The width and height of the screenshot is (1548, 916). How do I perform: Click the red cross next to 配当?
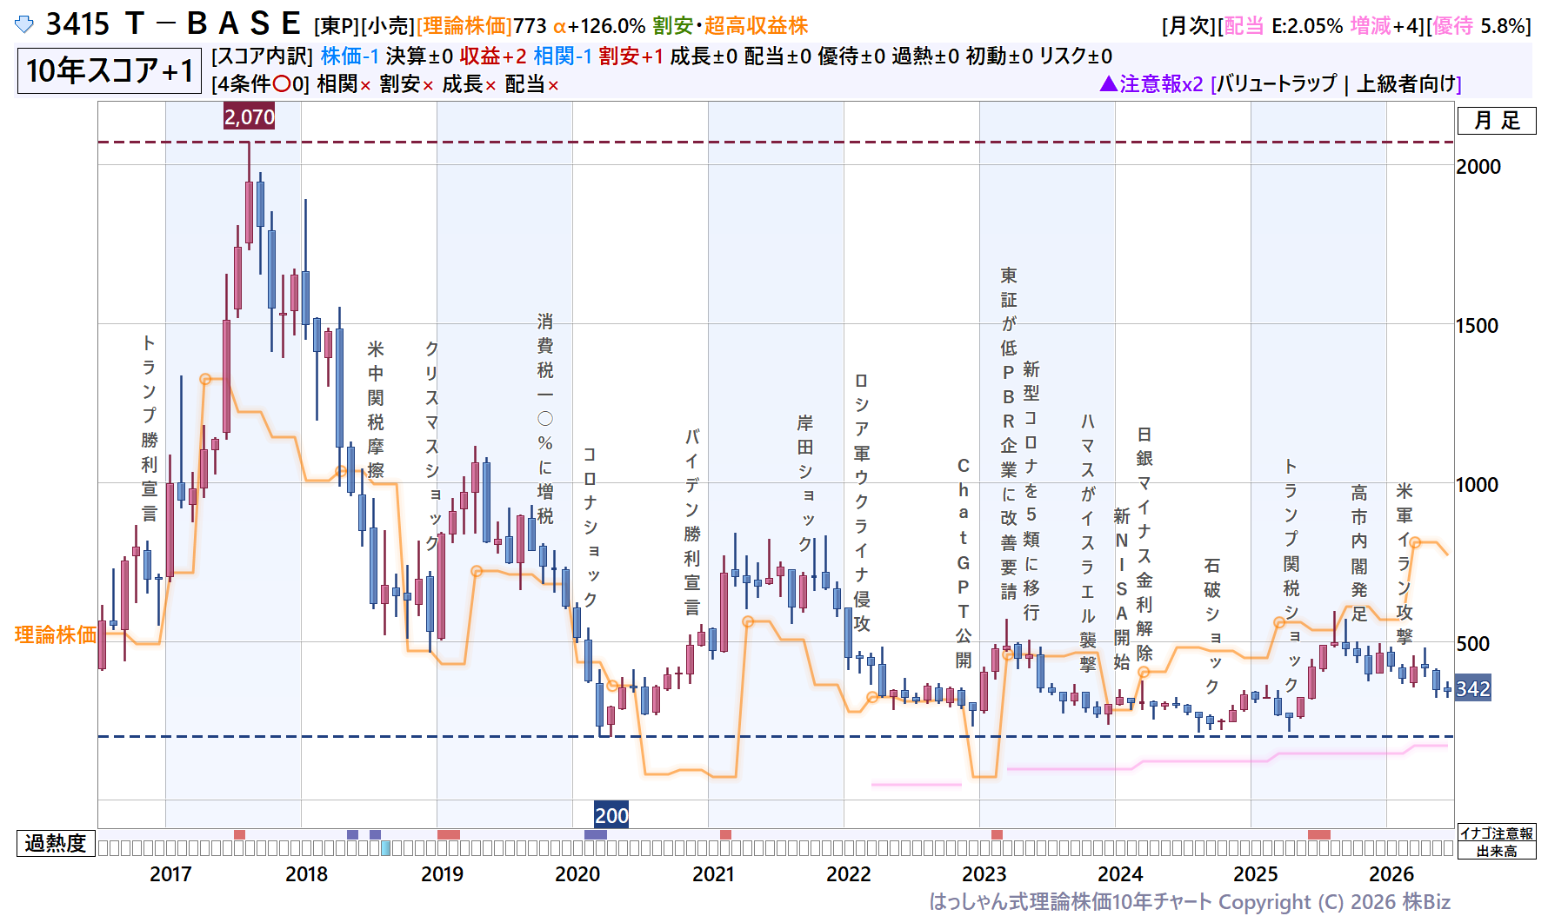tap(553, 85)
